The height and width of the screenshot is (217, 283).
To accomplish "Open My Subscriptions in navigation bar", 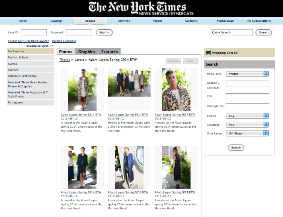I will coord(259,21).
